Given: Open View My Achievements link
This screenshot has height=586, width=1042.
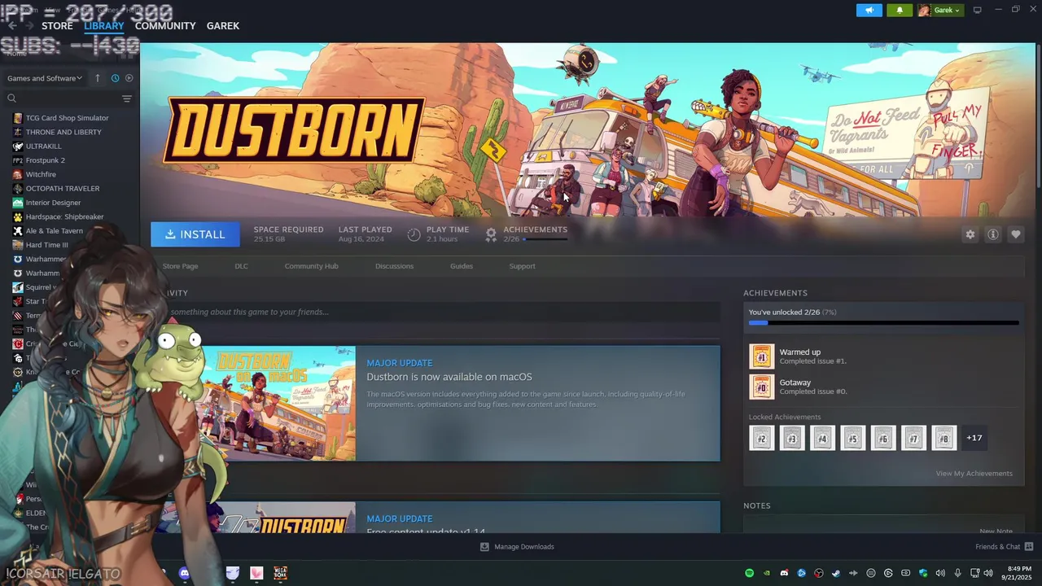Looking at the screenshot, I should coord(974,474).
